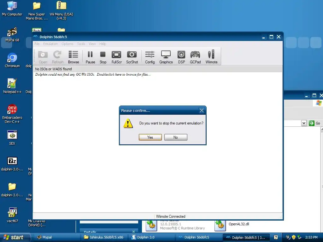The width and height of the screenshot is (323, 242).
Task: Launch the MyPal 68 desktop shortcut
Action: tap(12, 35)
